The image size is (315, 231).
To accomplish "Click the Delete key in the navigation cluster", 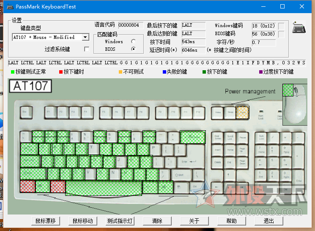I will (218, 162).
